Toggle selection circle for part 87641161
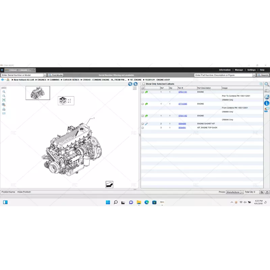The image size is (270, 270). 143,92
